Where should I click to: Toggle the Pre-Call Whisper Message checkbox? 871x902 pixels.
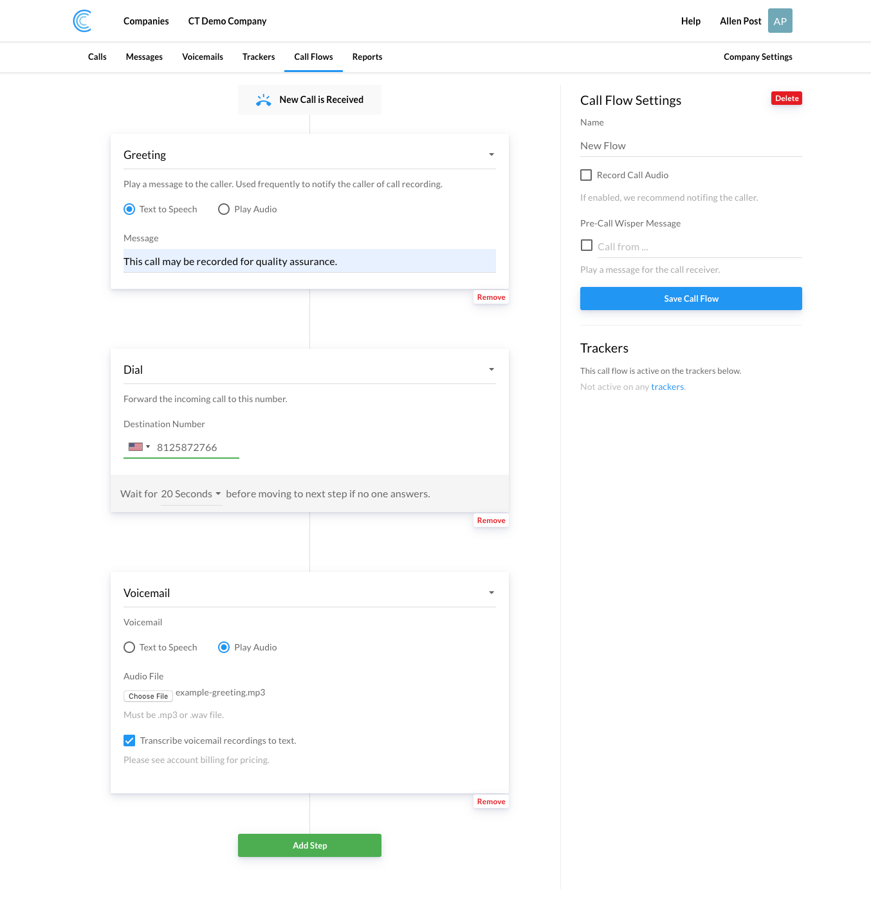pyautogui.click(x=586, y=245)
